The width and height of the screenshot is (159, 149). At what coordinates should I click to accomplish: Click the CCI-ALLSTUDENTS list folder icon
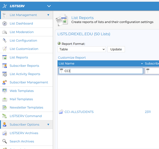pos(61,112)
